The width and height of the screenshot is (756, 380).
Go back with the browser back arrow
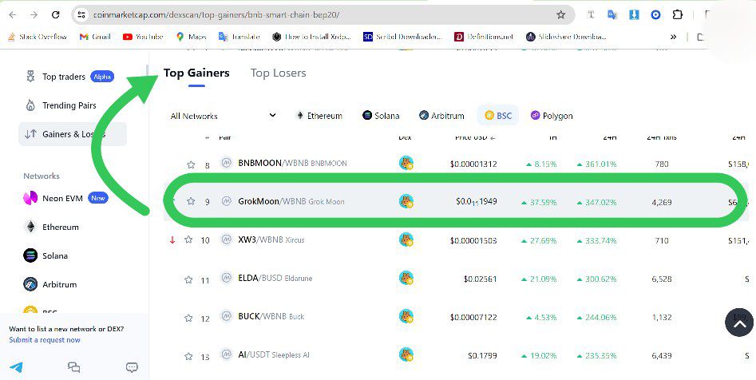point(13,15)
